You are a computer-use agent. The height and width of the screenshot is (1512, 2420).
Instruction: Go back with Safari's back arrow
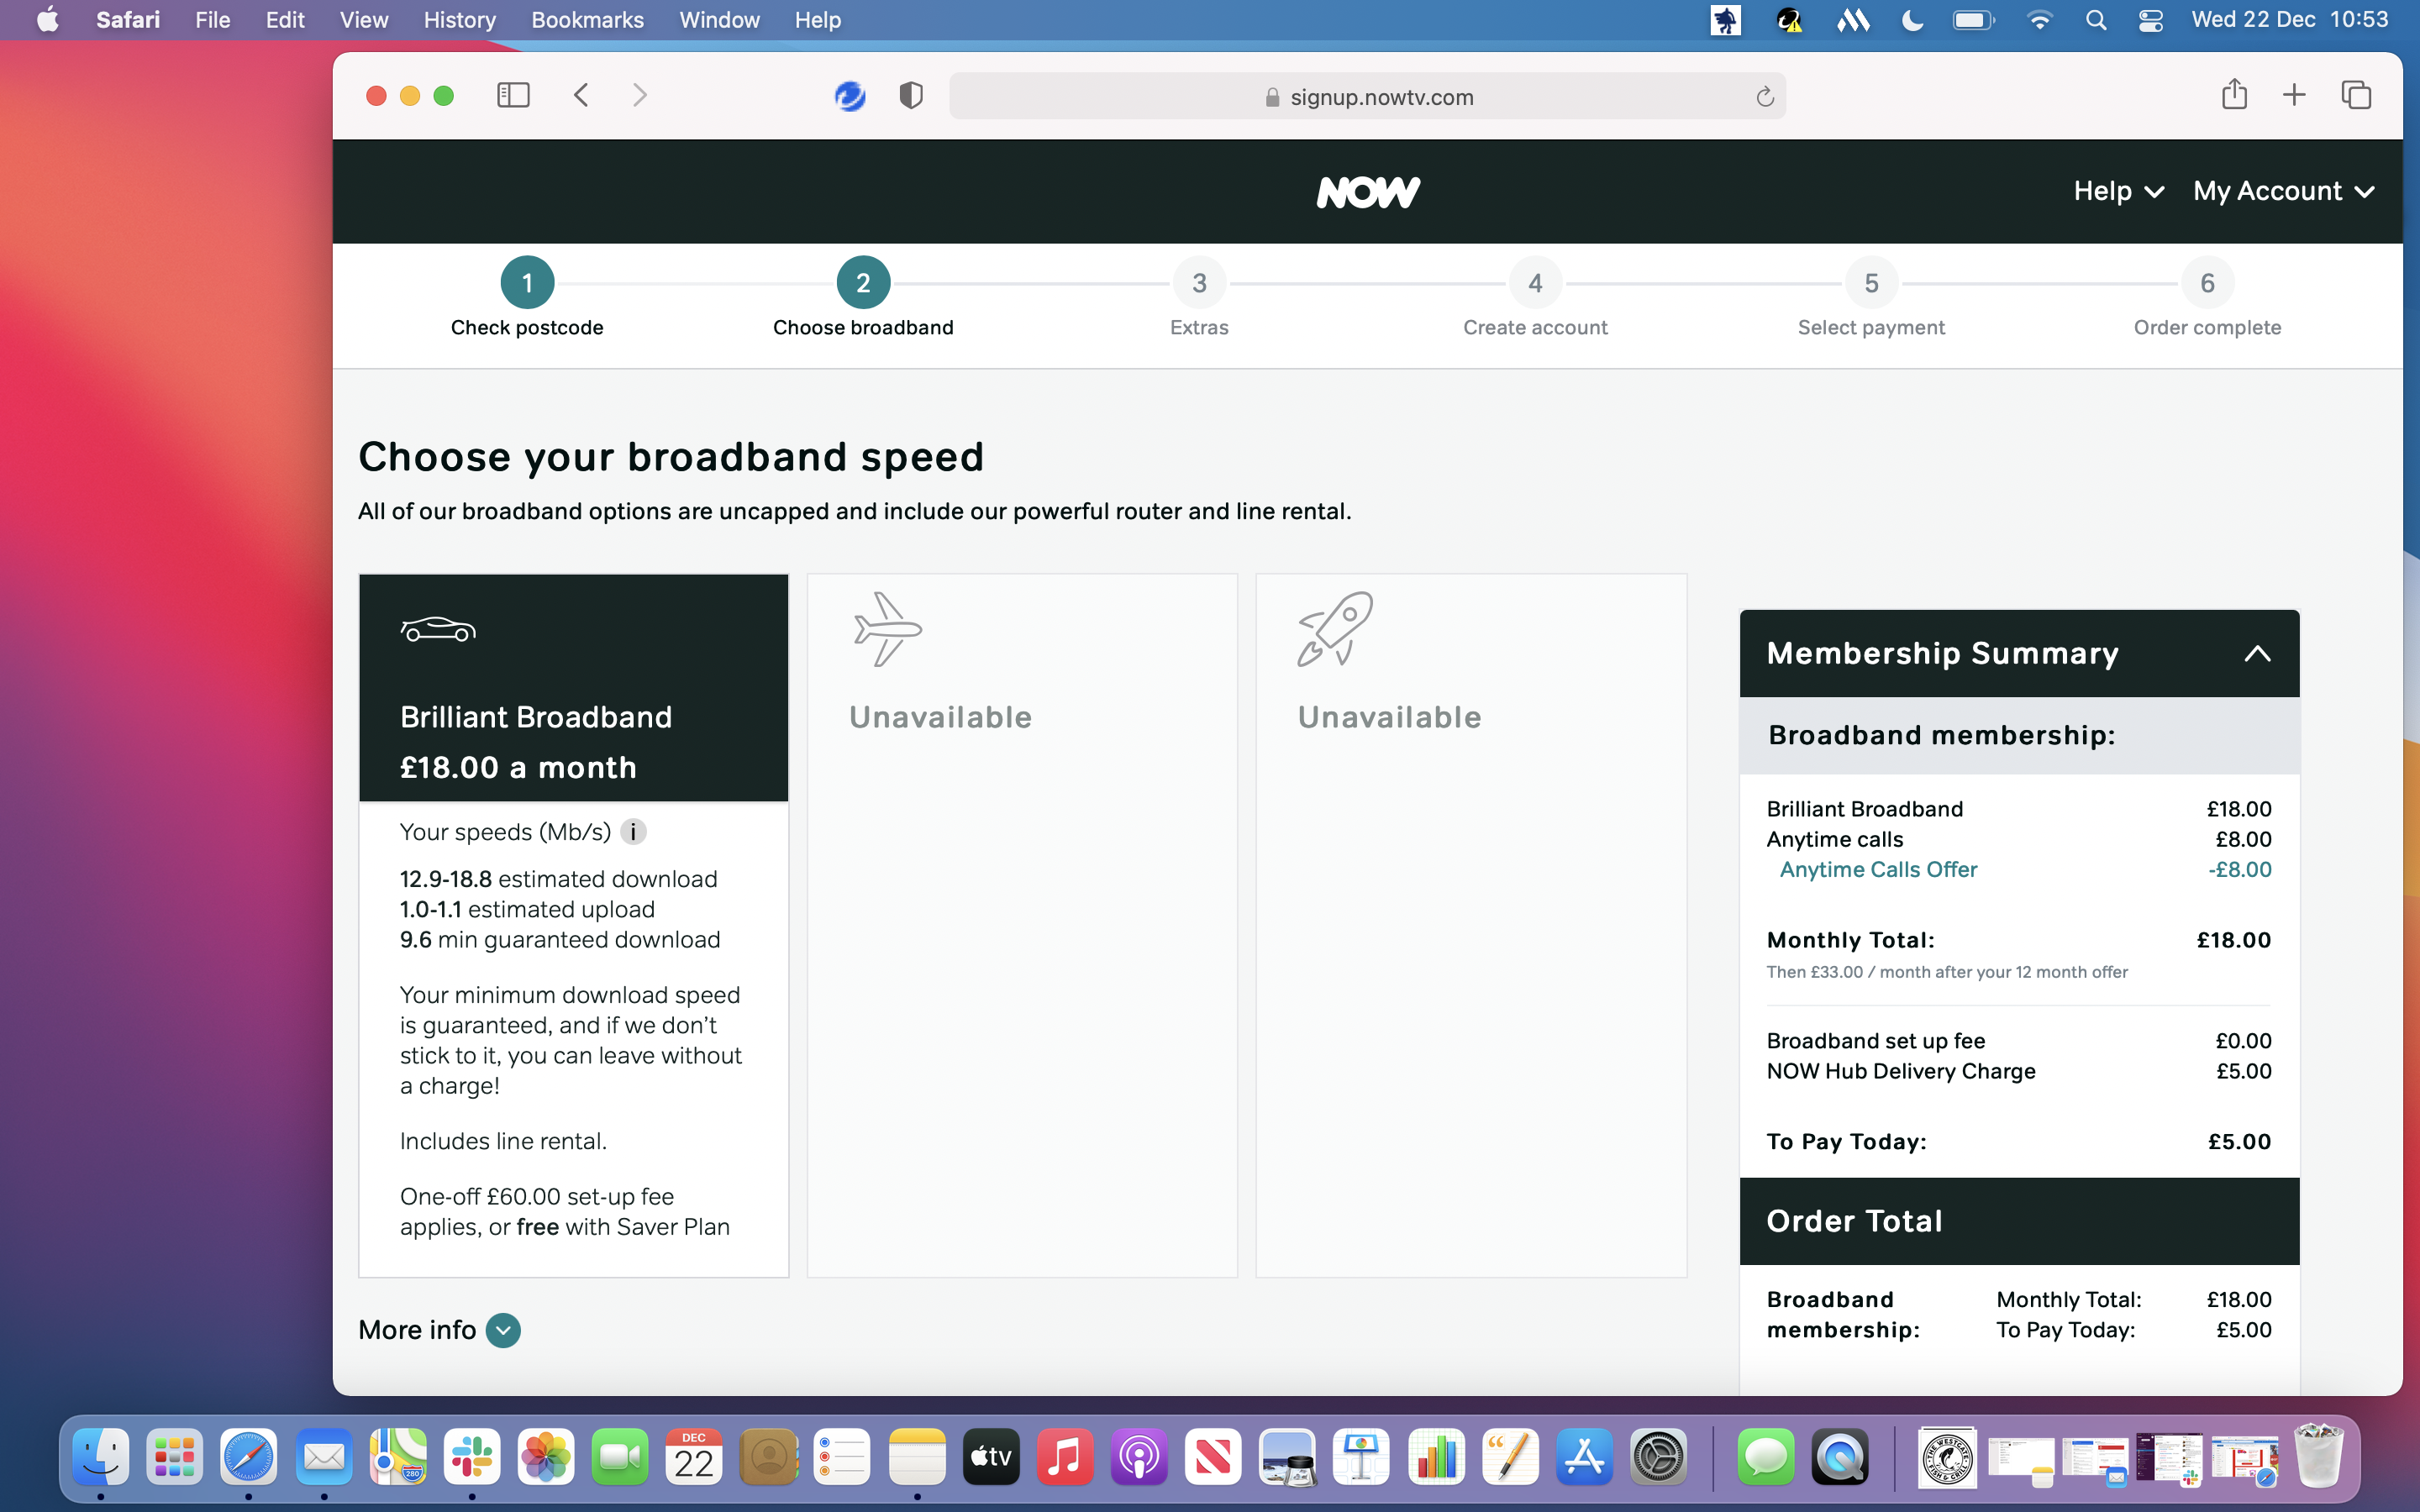[x=581, y=96]
